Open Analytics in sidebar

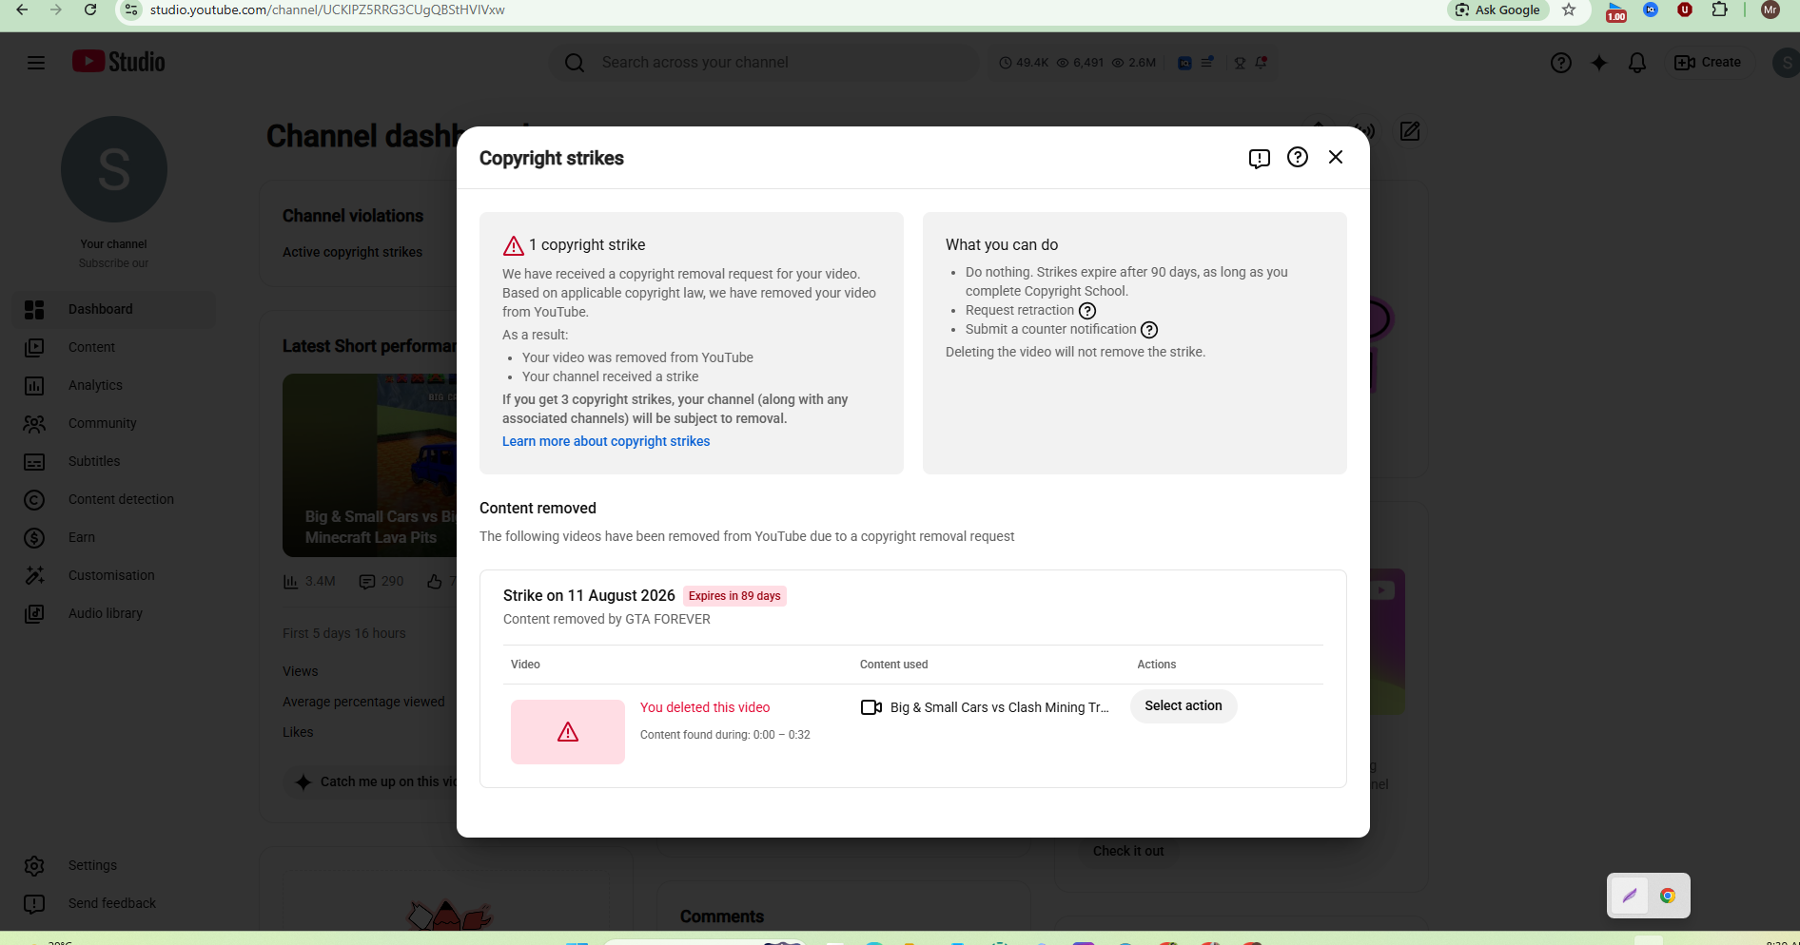click(114, 385)
